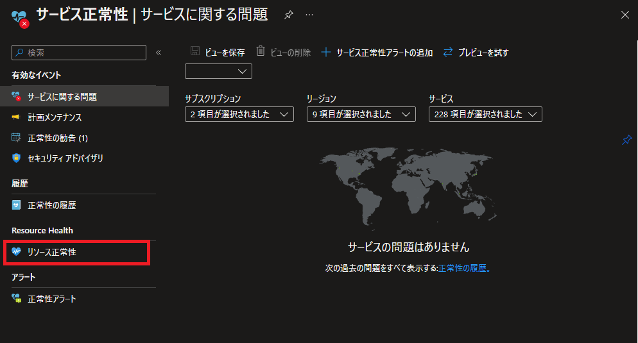Click the chevron of the リージョン dropdown
Image resolution: width=638 pixels, height=343 pixels.
[x=406, y=115]
